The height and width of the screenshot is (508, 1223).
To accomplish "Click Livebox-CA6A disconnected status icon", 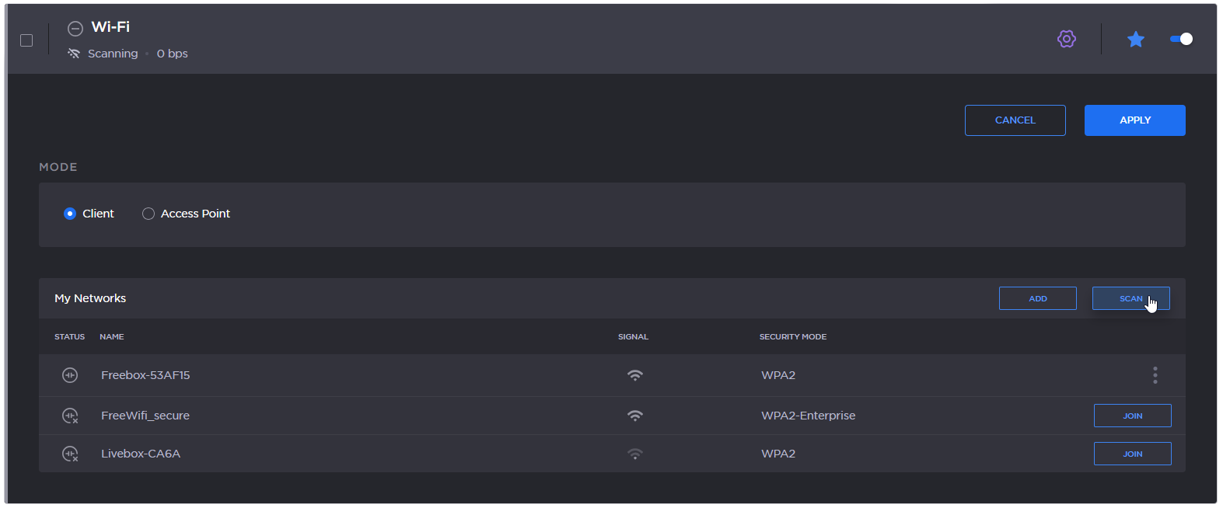I will [x=70, y=454].
